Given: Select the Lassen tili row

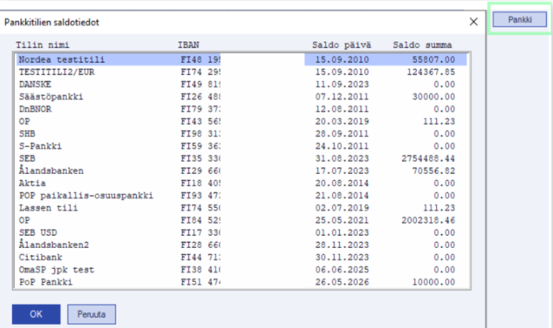Looking at the screenshot, I should [x=242, y=208].
